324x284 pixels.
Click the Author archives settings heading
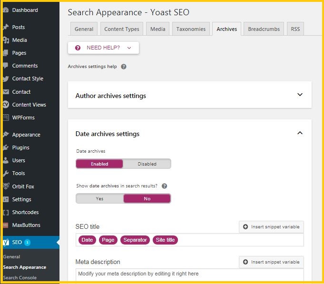[111, 96]
